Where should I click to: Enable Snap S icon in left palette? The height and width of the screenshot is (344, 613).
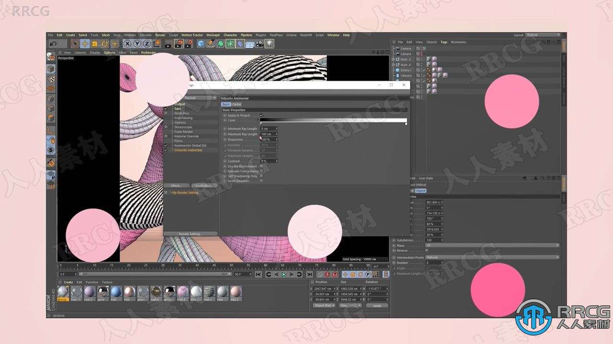click(x=50, y=150)
